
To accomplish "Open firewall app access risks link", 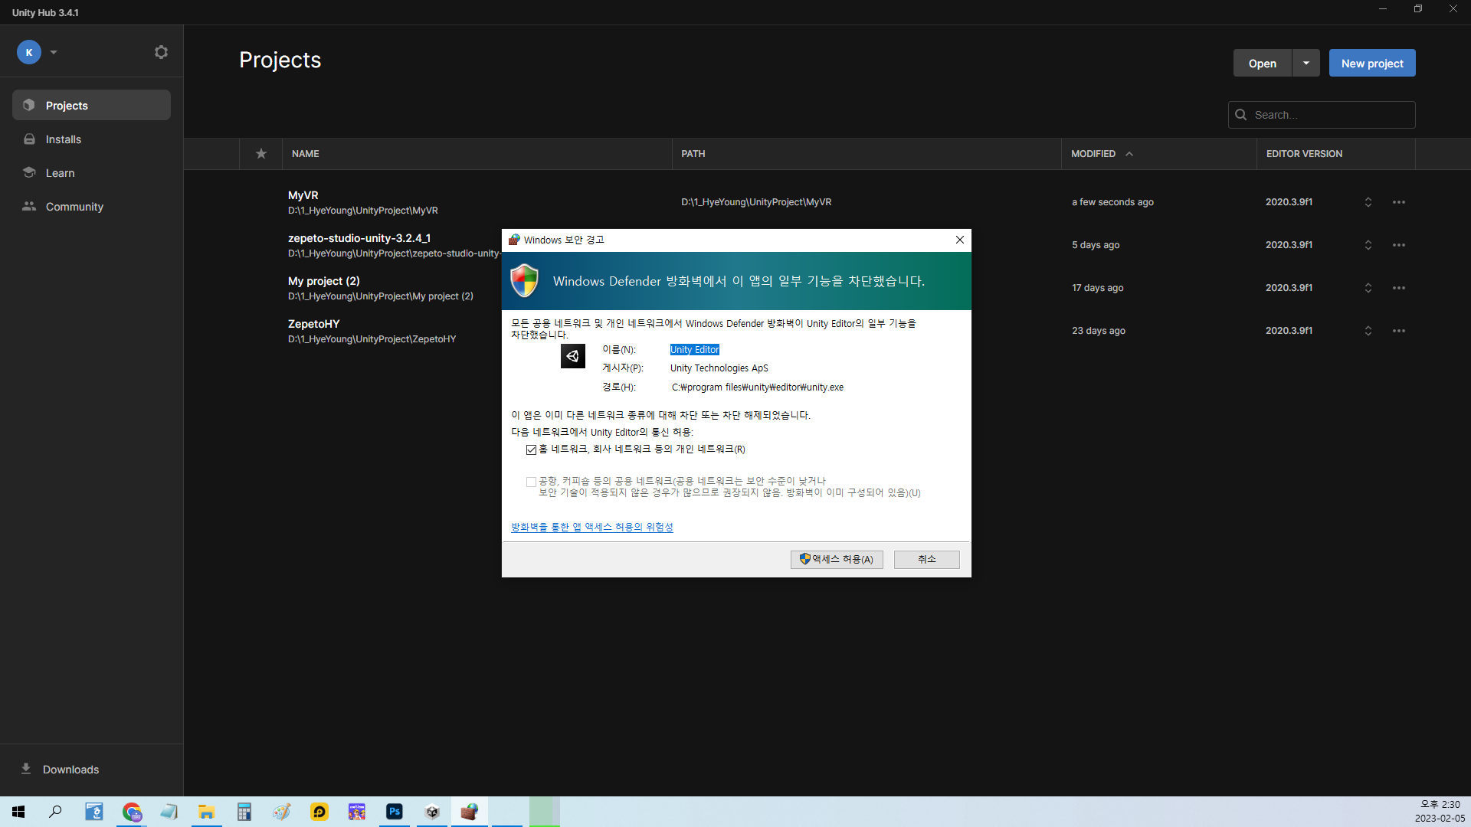I will tap(591, 527).
